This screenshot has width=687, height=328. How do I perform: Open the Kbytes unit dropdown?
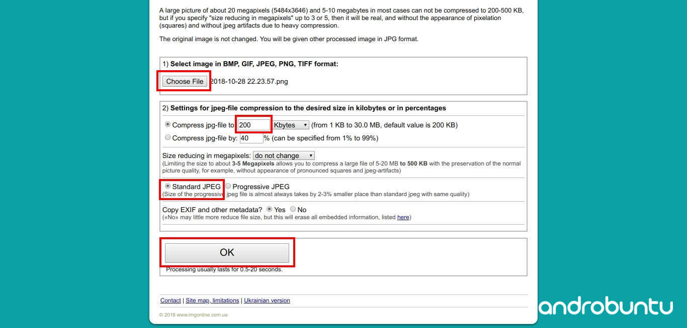pos(290,125)
